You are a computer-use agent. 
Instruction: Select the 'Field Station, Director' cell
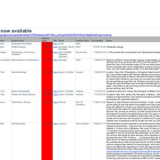26,112
